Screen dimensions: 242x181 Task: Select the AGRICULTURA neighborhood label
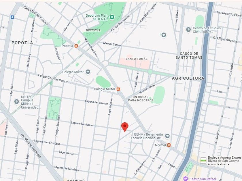click(x=188, y=78)
